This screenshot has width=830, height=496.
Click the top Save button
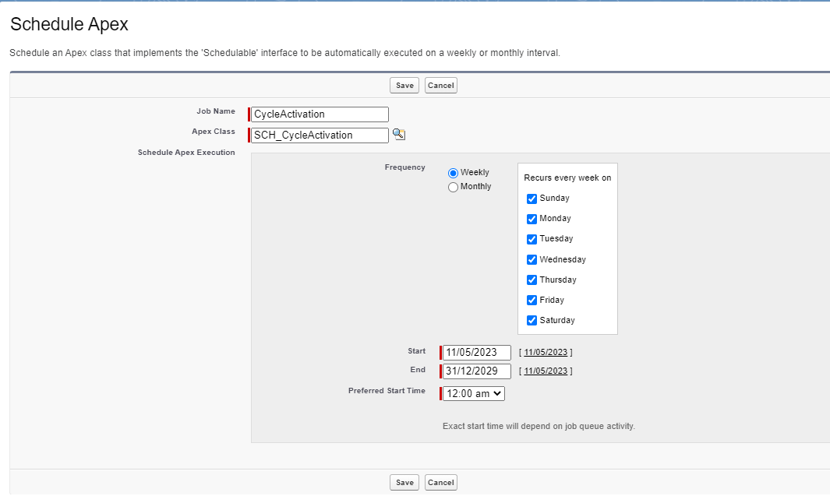pyautogui.click(x=404, y=86)
